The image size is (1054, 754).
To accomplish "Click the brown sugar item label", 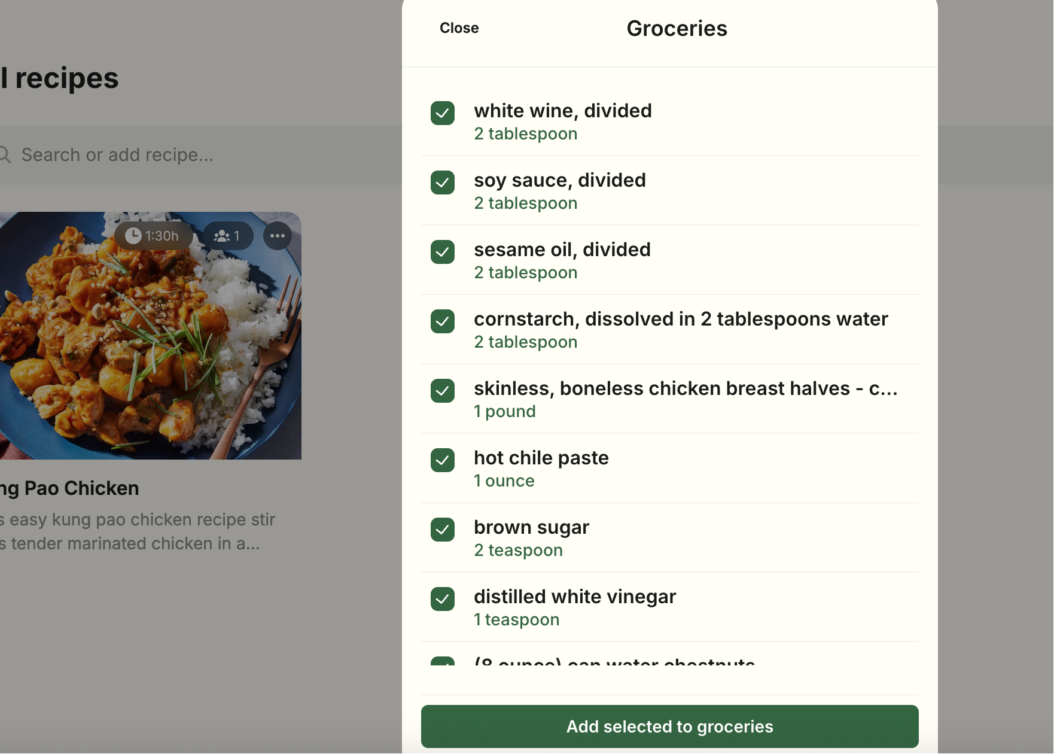I will (x=531, y=527).
